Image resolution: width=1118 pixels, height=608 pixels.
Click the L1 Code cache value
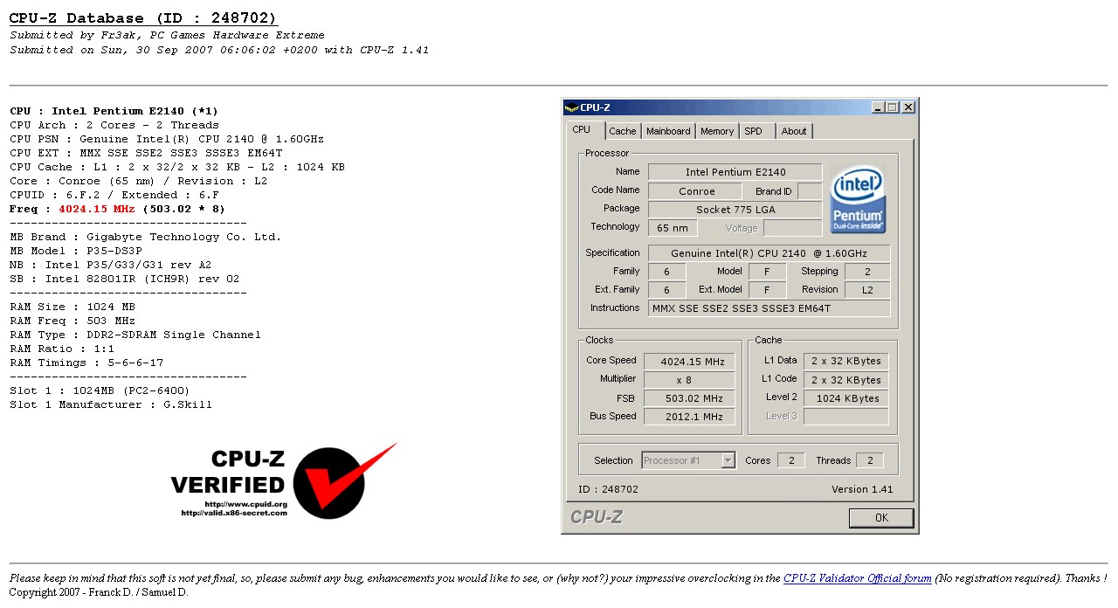[845, 380]
